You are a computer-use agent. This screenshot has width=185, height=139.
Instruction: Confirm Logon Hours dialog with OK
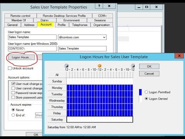click(x=149, y=66)
